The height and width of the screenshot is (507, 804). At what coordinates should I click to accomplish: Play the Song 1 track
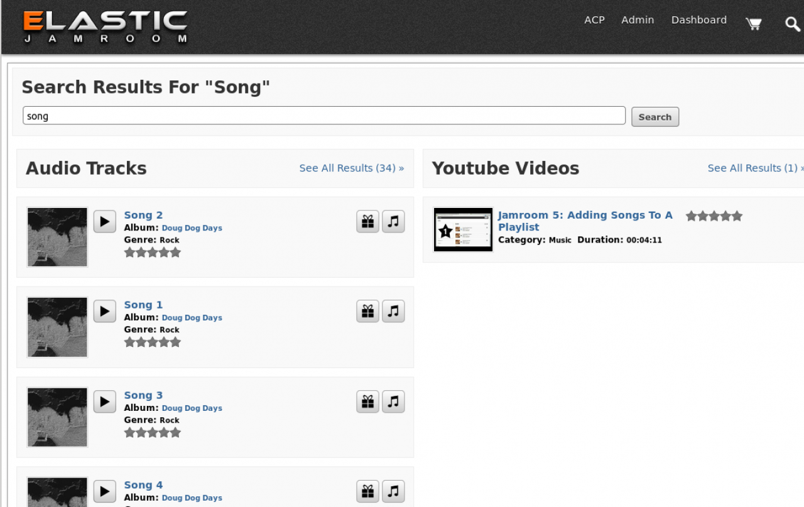(105, 311)
